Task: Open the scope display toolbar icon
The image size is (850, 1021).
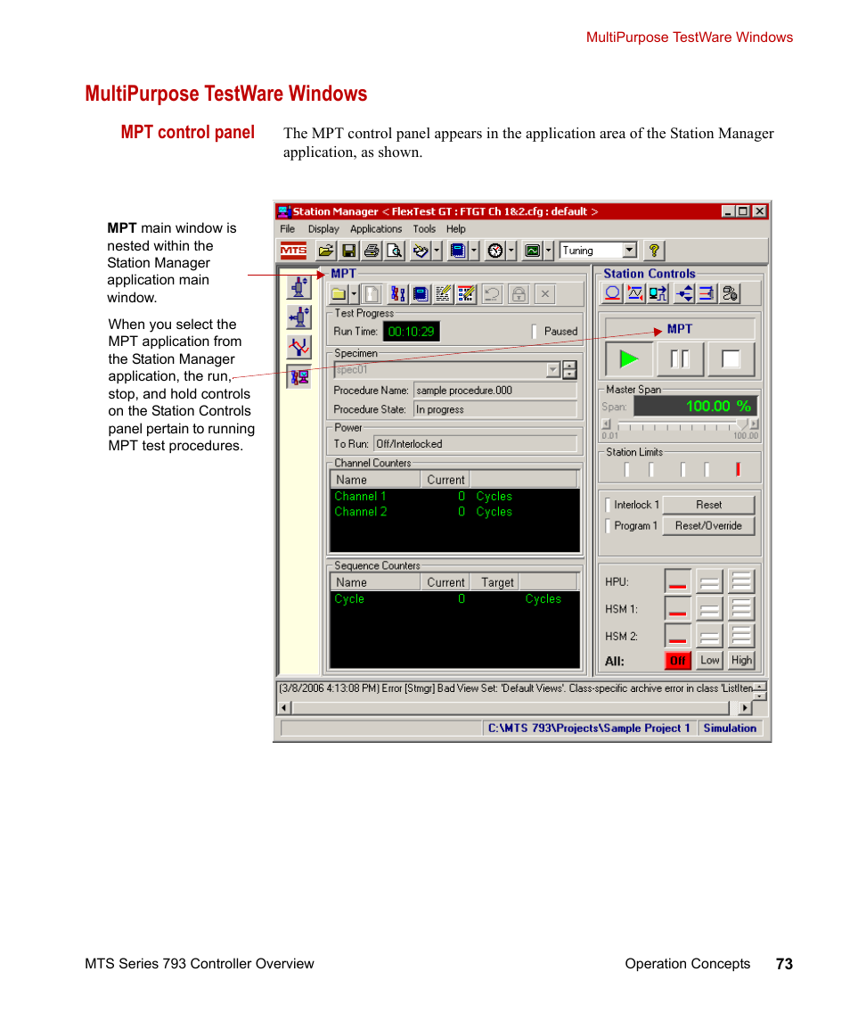Action: point(533,251)
